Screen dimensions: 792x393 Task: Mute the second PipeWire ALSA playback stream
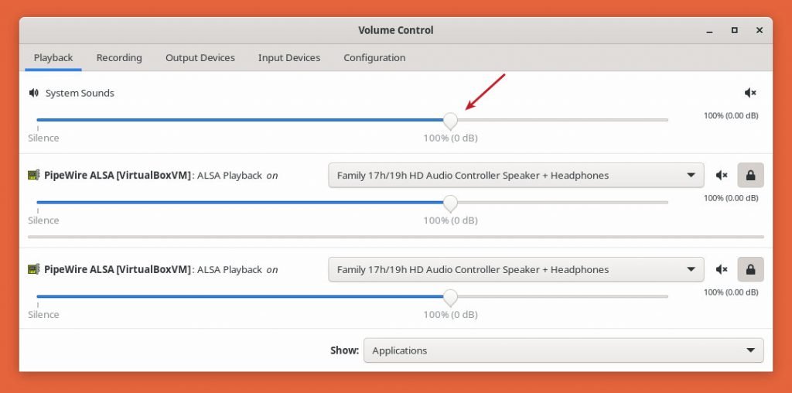(x=722, y=270)
